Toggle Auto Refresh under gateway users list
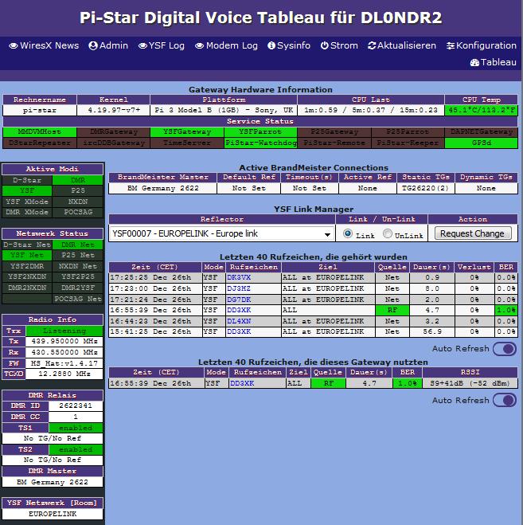 pos(504,401)
